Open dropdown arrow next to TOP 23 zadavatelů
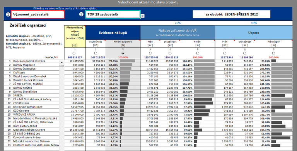Viewport: 297px width, 151px height. click(142, 16)
